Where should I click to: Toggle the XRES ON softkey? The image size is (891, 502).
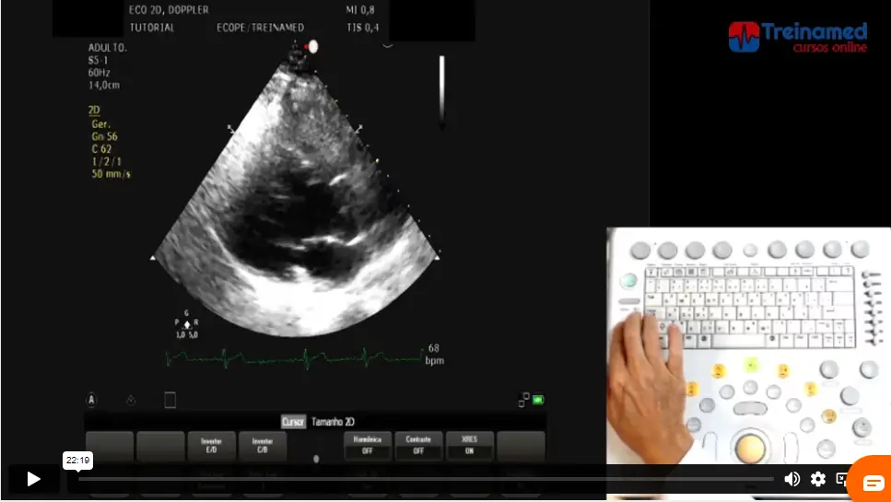(x=469, y=446)
